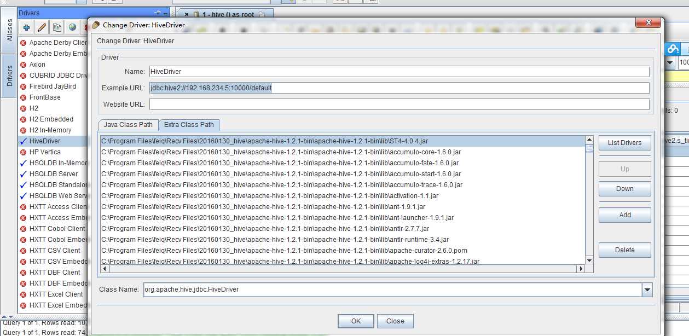
Task: Click the Down button
Action: 624,189
